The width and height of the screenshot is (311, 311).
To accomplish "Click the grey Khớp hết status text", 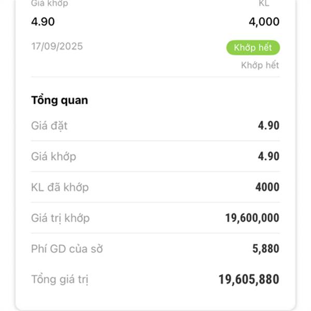I will 260,65.
